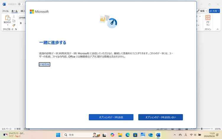The image size is (222, 139).
Task: Click the Windows Start button
Action: click(x=58, y=135)
